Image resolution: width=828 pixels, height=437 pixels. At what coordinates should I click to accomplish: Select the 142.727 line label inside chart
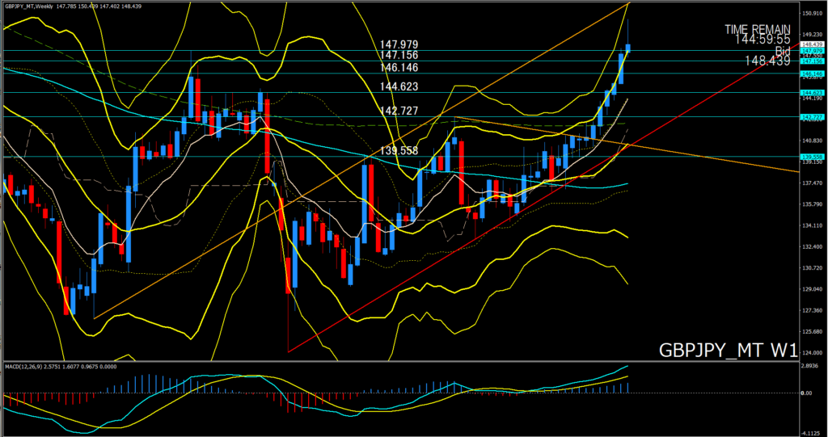pyautogui.click(x=399, y=111)
